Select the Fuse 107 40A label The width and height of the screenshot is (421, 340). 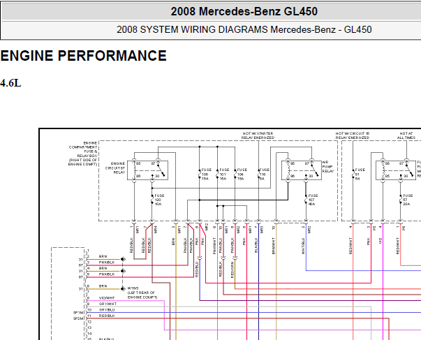313,200
